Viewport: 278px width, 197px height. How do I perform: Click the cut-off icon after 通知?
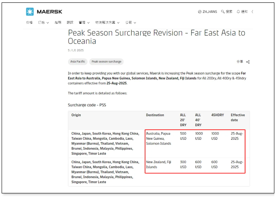253,12
